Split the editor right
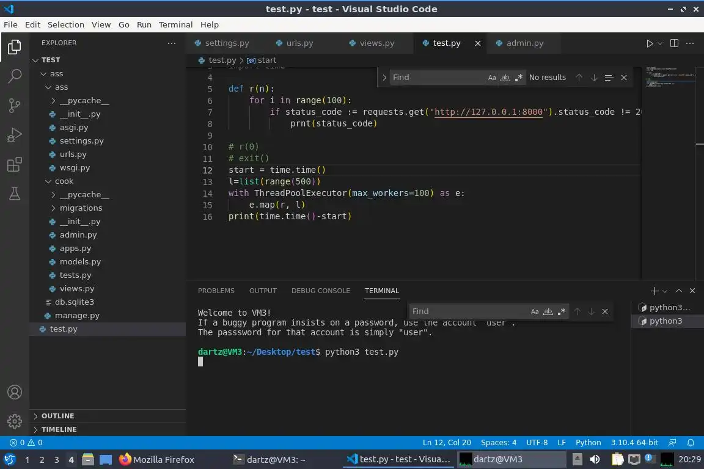Screen dimensions: 704x469 click(x=674, y=43)
